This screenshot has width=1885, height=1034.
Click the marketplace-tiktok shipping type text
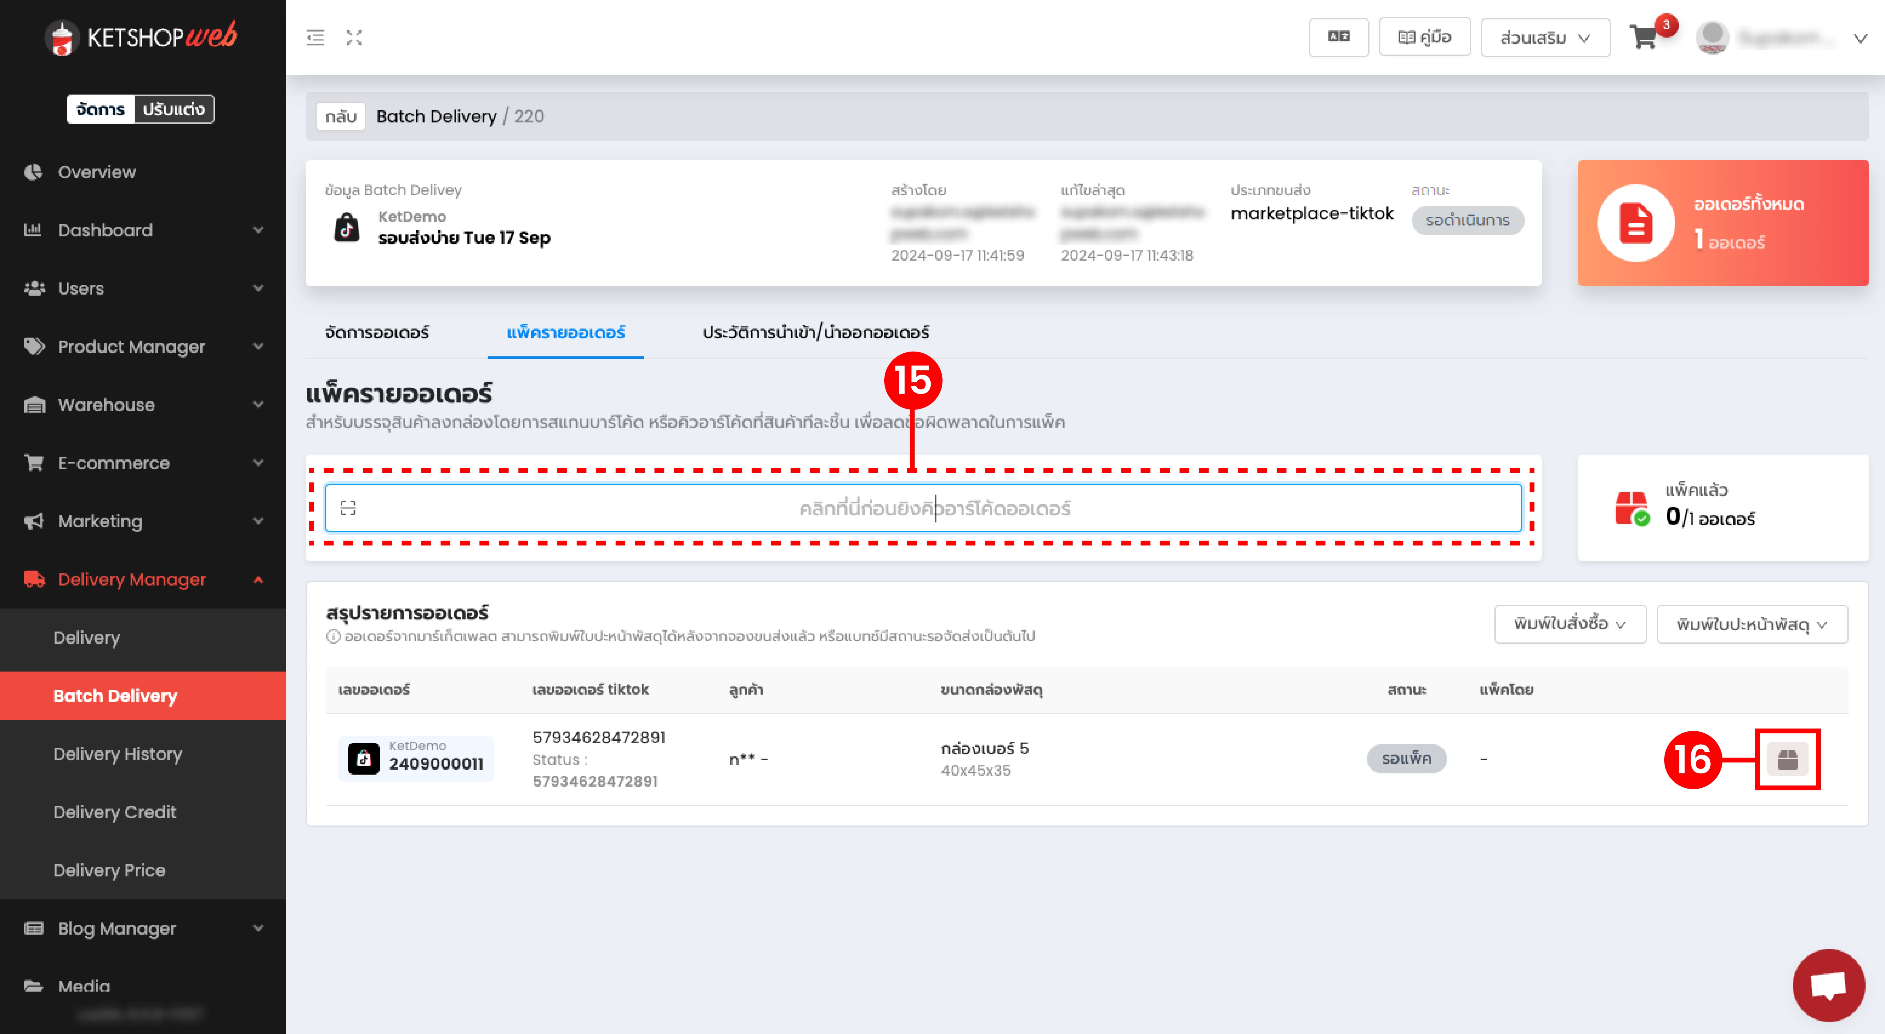point(1312,214)
